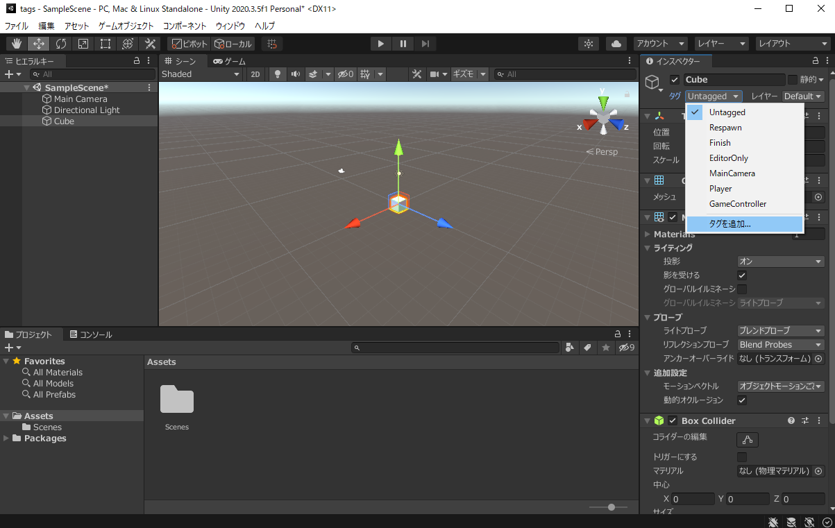Open the GameObject menu
The image size is (835, 528).
pos(126,26)
